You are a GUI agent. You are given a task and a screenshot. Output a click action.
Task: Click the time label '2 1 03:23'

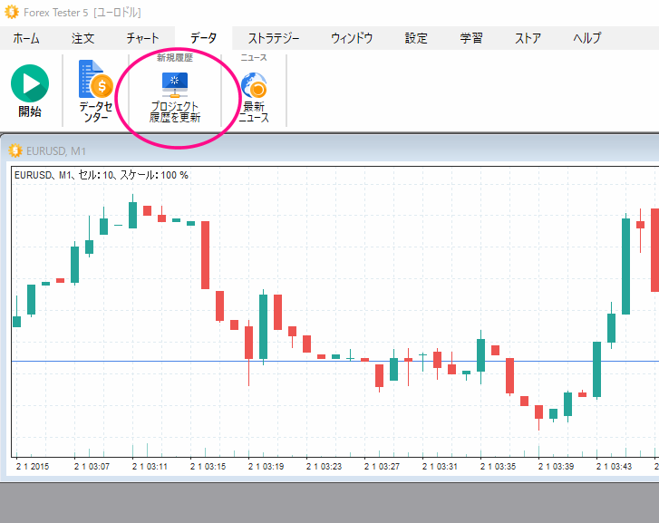[x=324, y=466]
